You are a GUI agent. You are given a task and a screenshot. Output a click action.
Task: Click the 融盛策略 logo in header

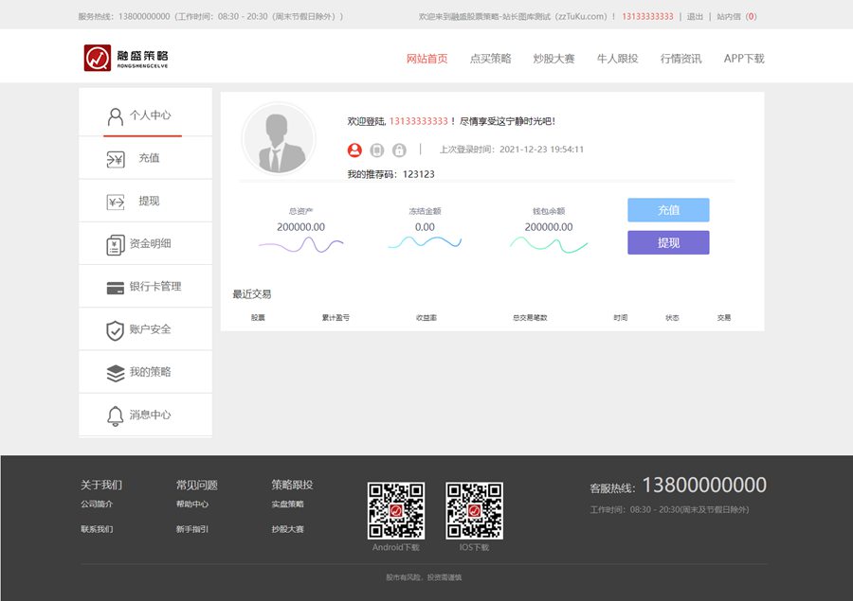(x=126, y=58)
